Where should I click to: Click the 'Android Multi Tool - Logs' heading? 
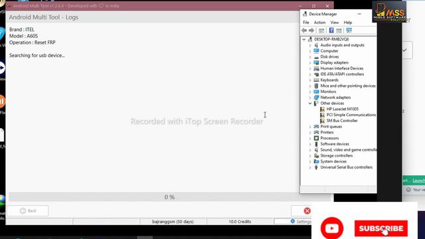click(x=44, y=17)
